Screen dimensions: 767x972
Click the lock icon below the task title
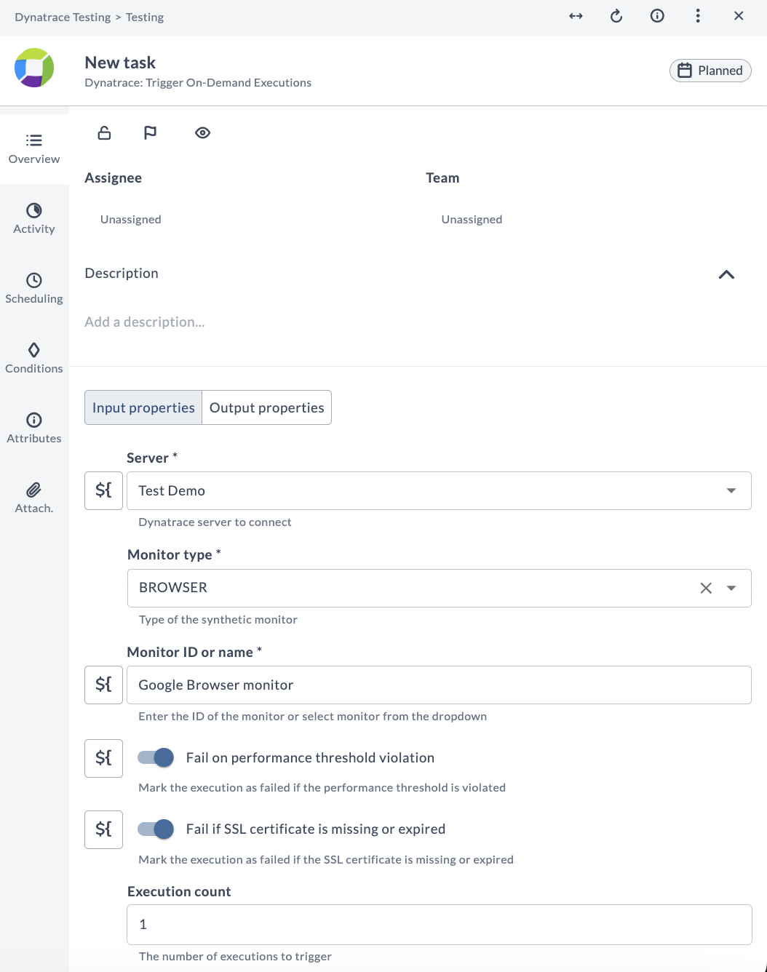104,132
